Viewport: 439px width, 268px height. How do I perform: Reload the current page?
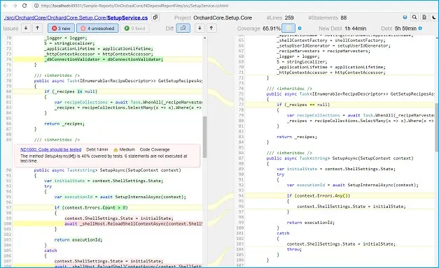25,6
